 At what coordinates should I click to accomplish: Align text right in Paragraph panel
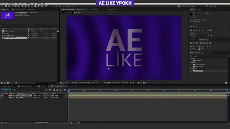click(x=197, y=43)
